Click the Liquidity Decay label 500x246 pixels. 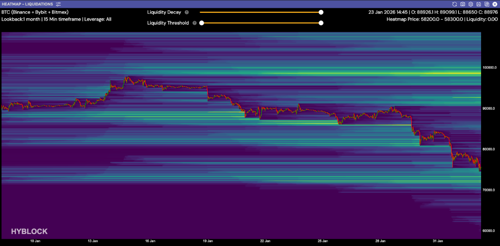(x=164, y=12)
